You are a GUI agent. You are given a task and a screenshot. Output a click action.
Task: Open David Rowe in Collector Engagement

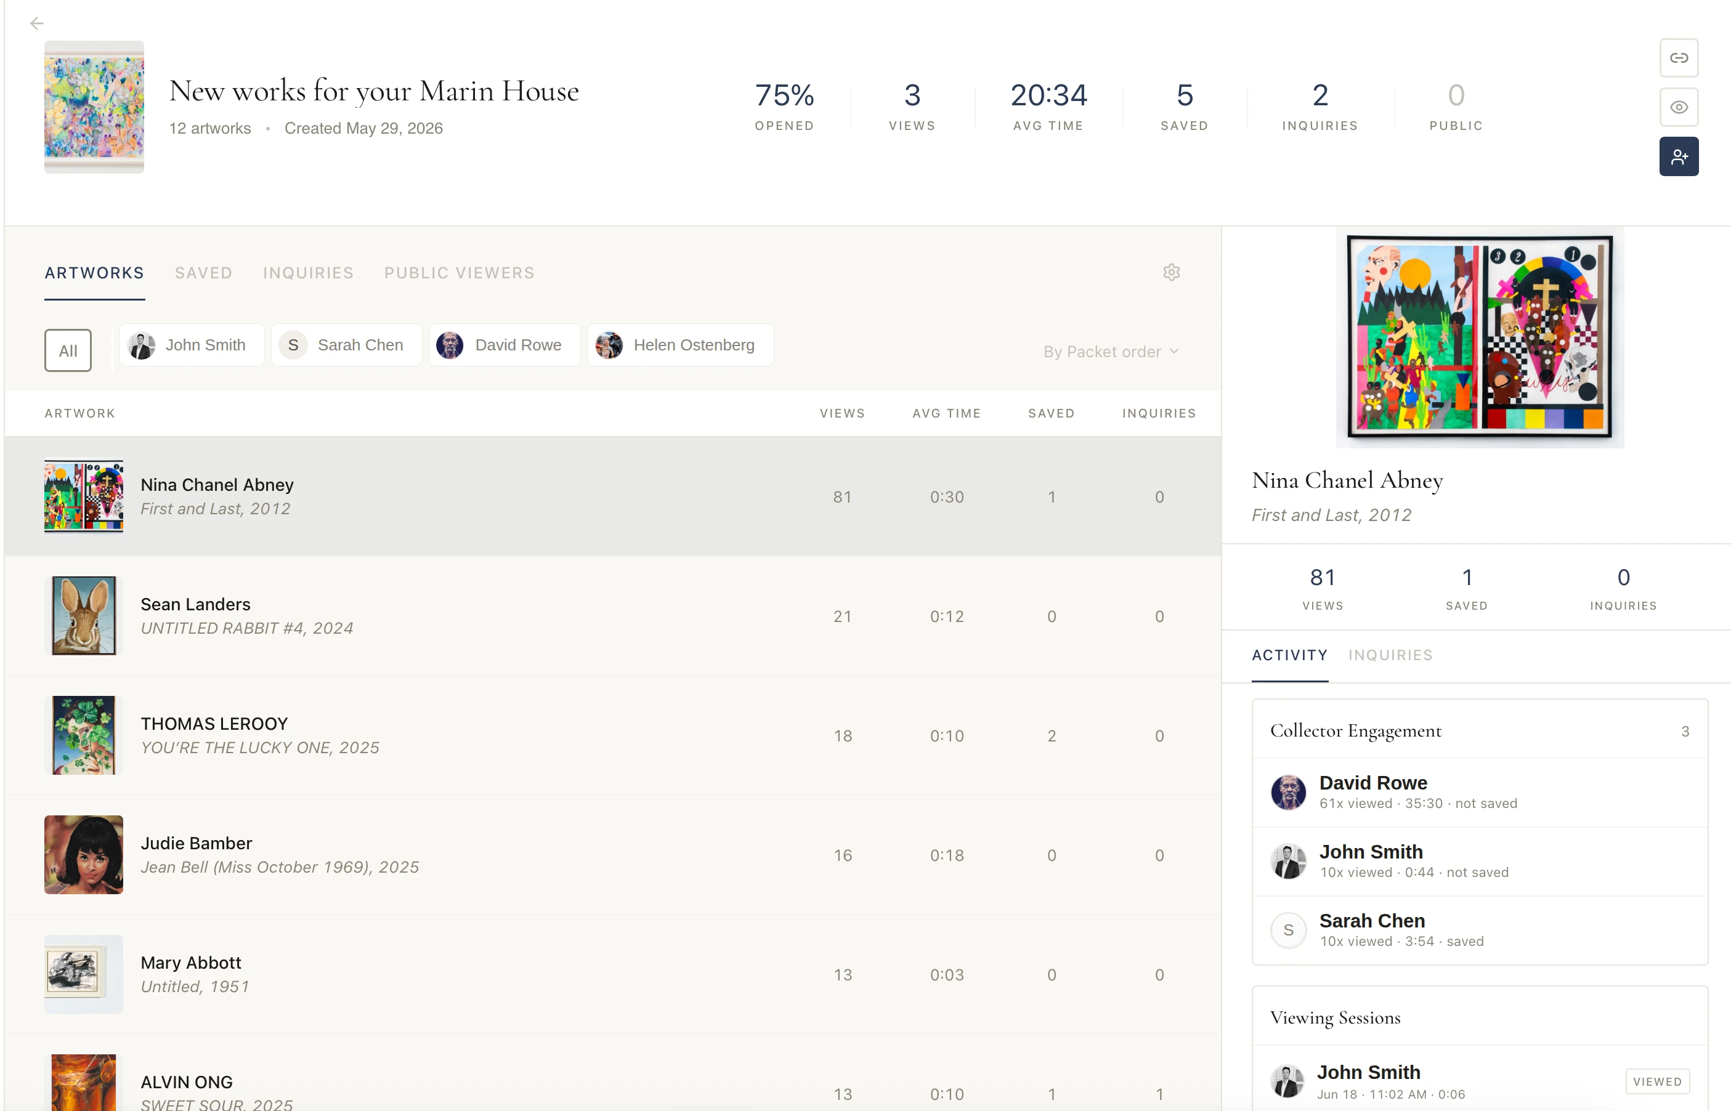tap(1479, 792)
